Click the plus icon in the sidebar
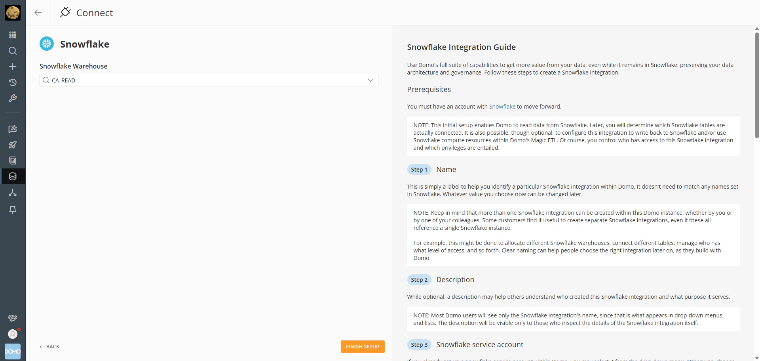This screenshot has width=760, height=361. click(13, 67)
